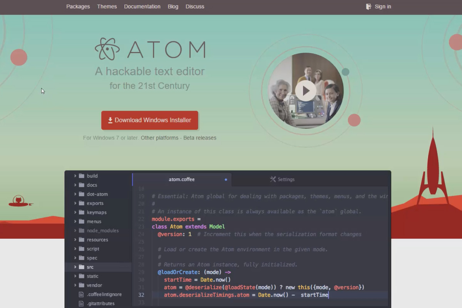Expand the exports folder chevron
The width and height of the screenshot is (462, 308).
coord(75,203)
